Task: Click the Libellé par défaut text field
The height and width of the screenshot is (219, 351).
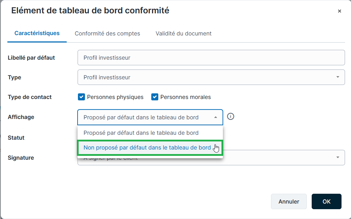Action: pos(211,58)
